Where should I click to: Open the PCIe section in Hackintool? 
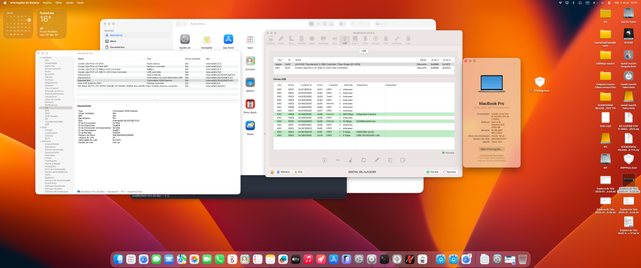click(x=365, y=40)
